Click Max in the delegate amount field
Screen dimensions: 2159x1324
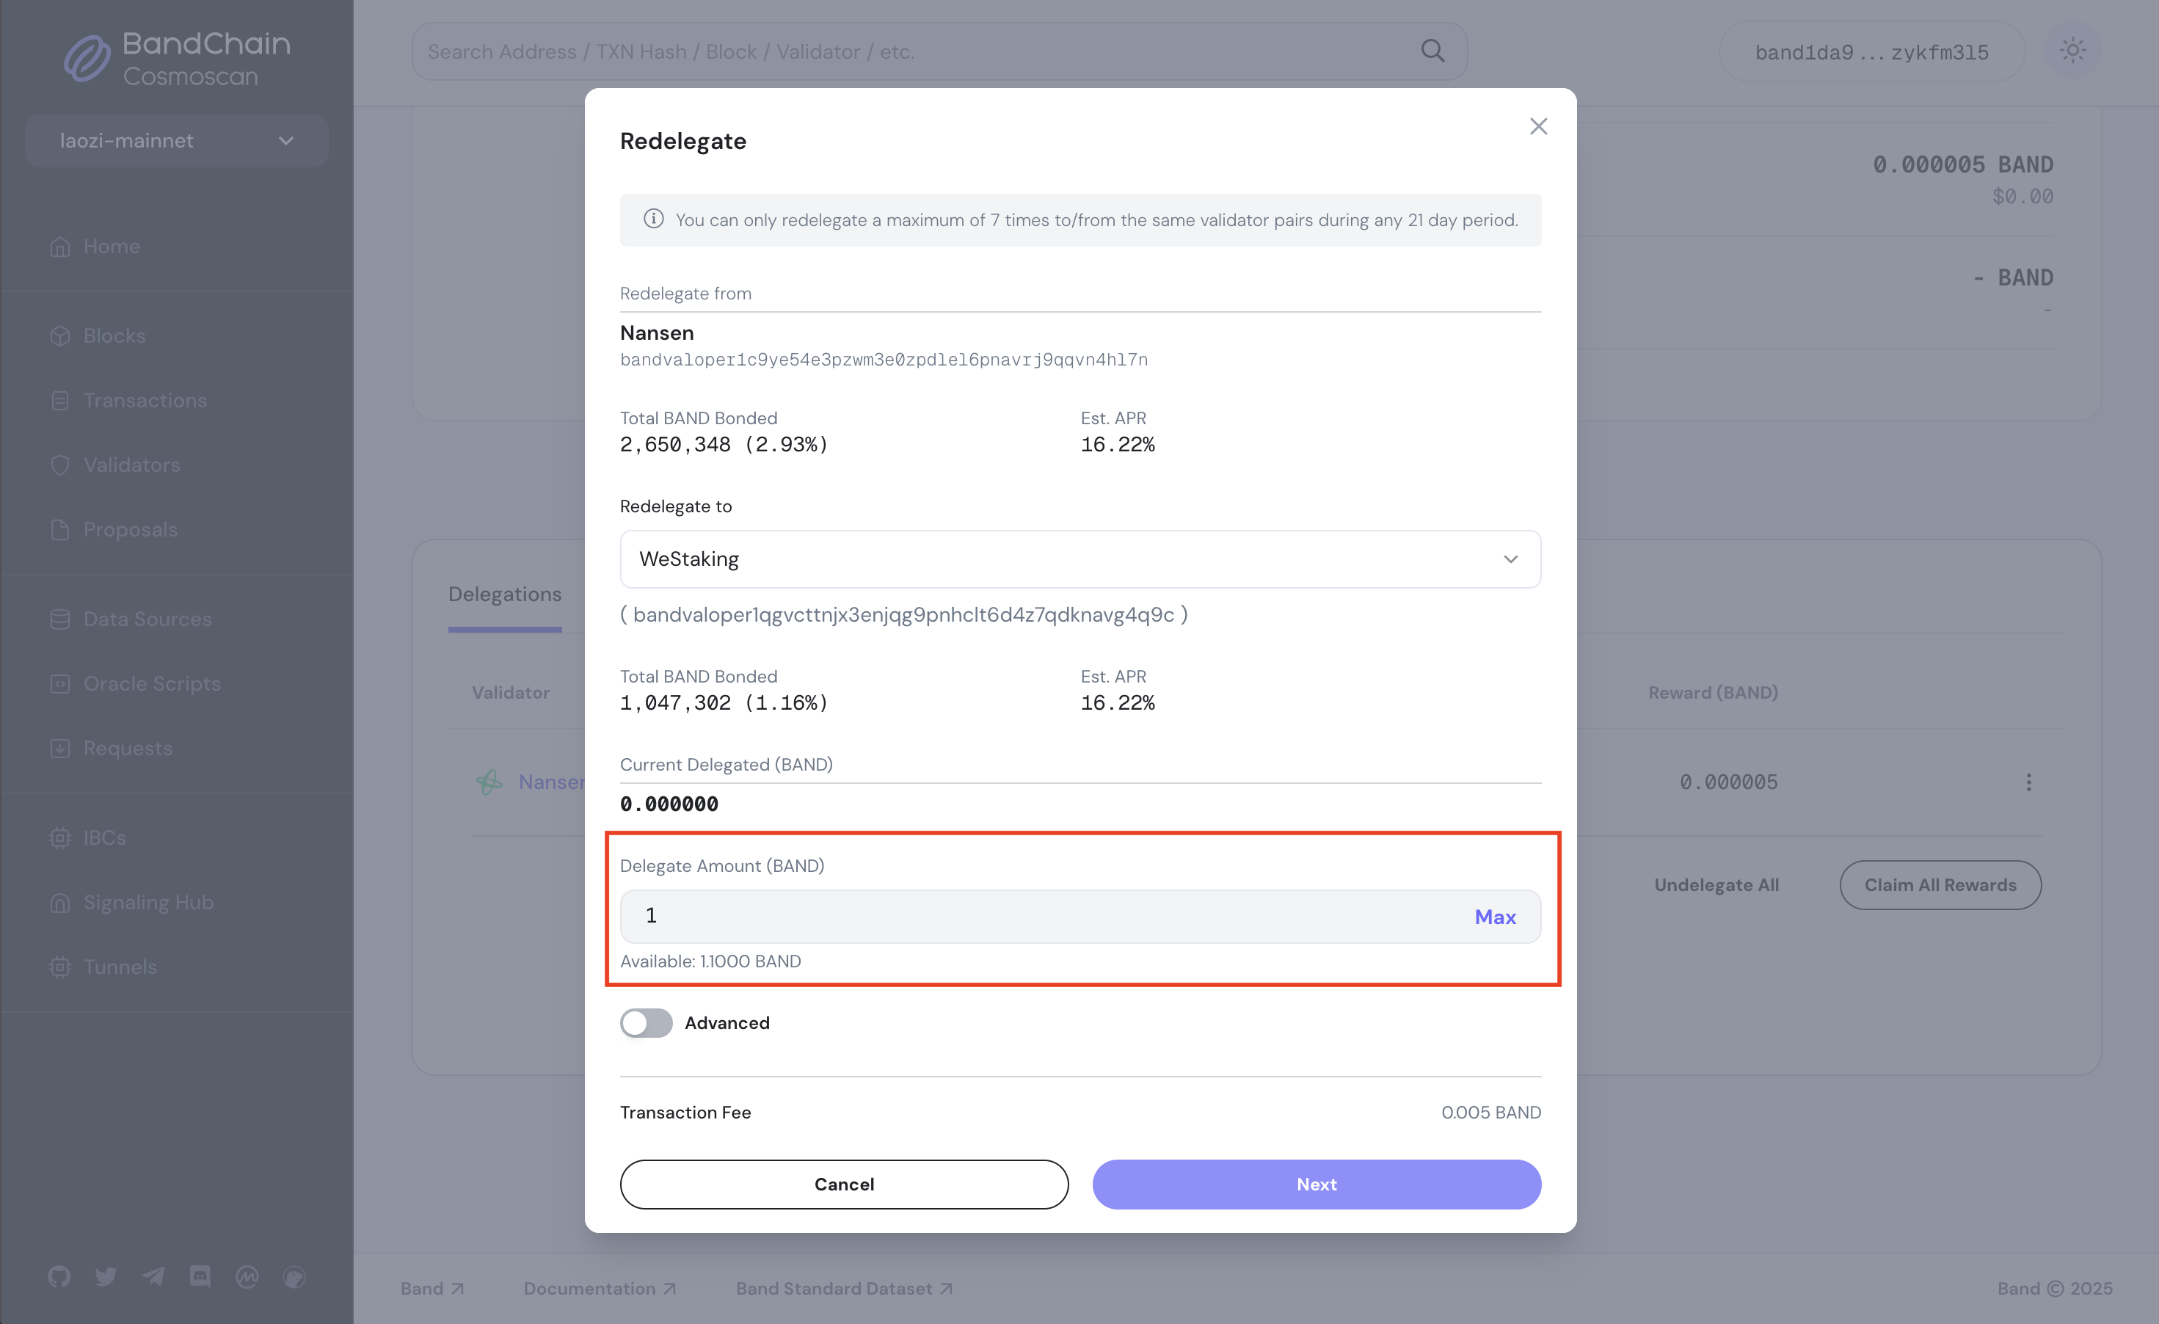pyautogui.click(x=1494, y=917)
